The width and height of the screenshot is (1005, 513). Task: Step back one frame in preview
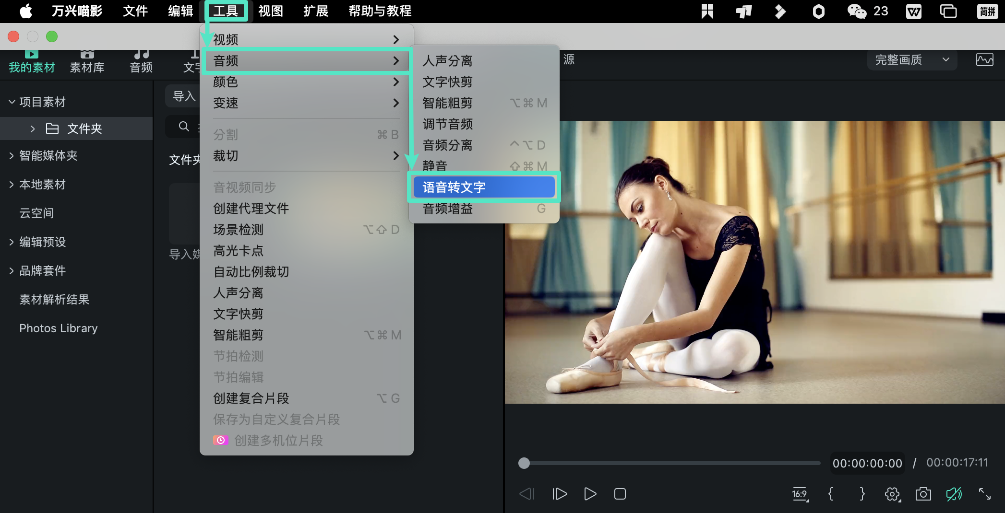pos(527,494)
